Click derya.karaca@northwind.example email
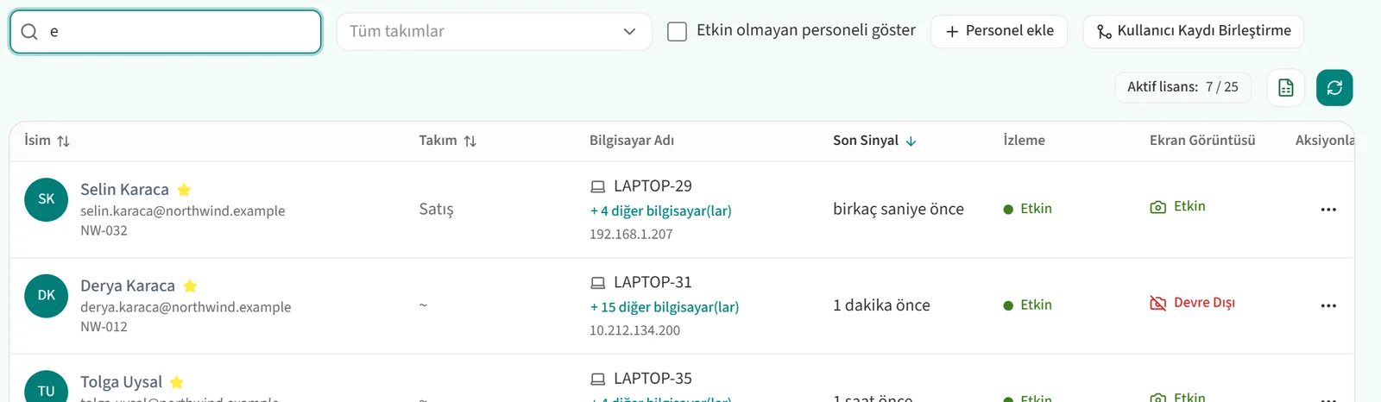Screen dimensions: 1381x402 click(186, 307)
